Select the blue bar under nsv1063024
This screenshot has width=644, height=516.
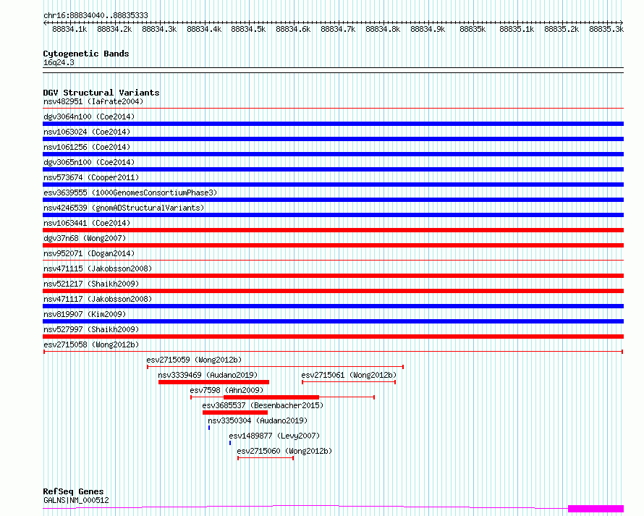(x=333, y=139)
